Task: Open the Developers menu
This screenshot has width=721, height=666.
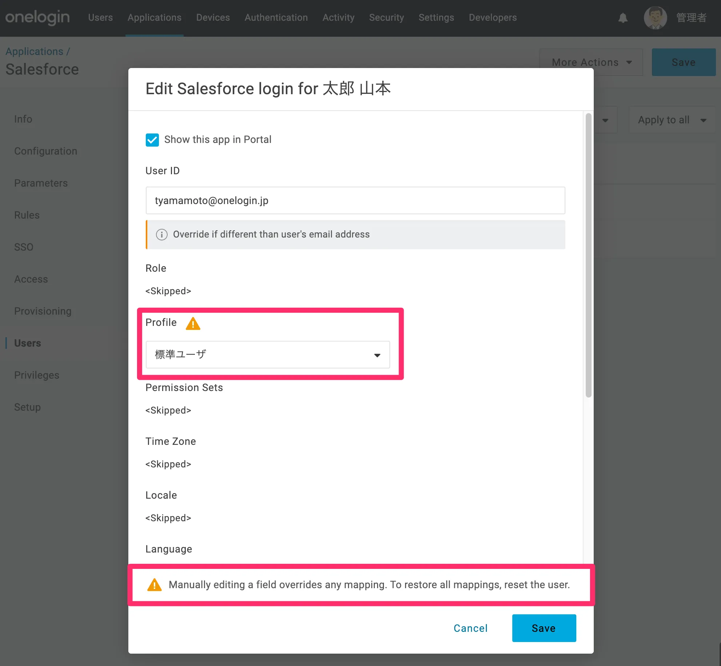Action: click(x=492, y=17)
